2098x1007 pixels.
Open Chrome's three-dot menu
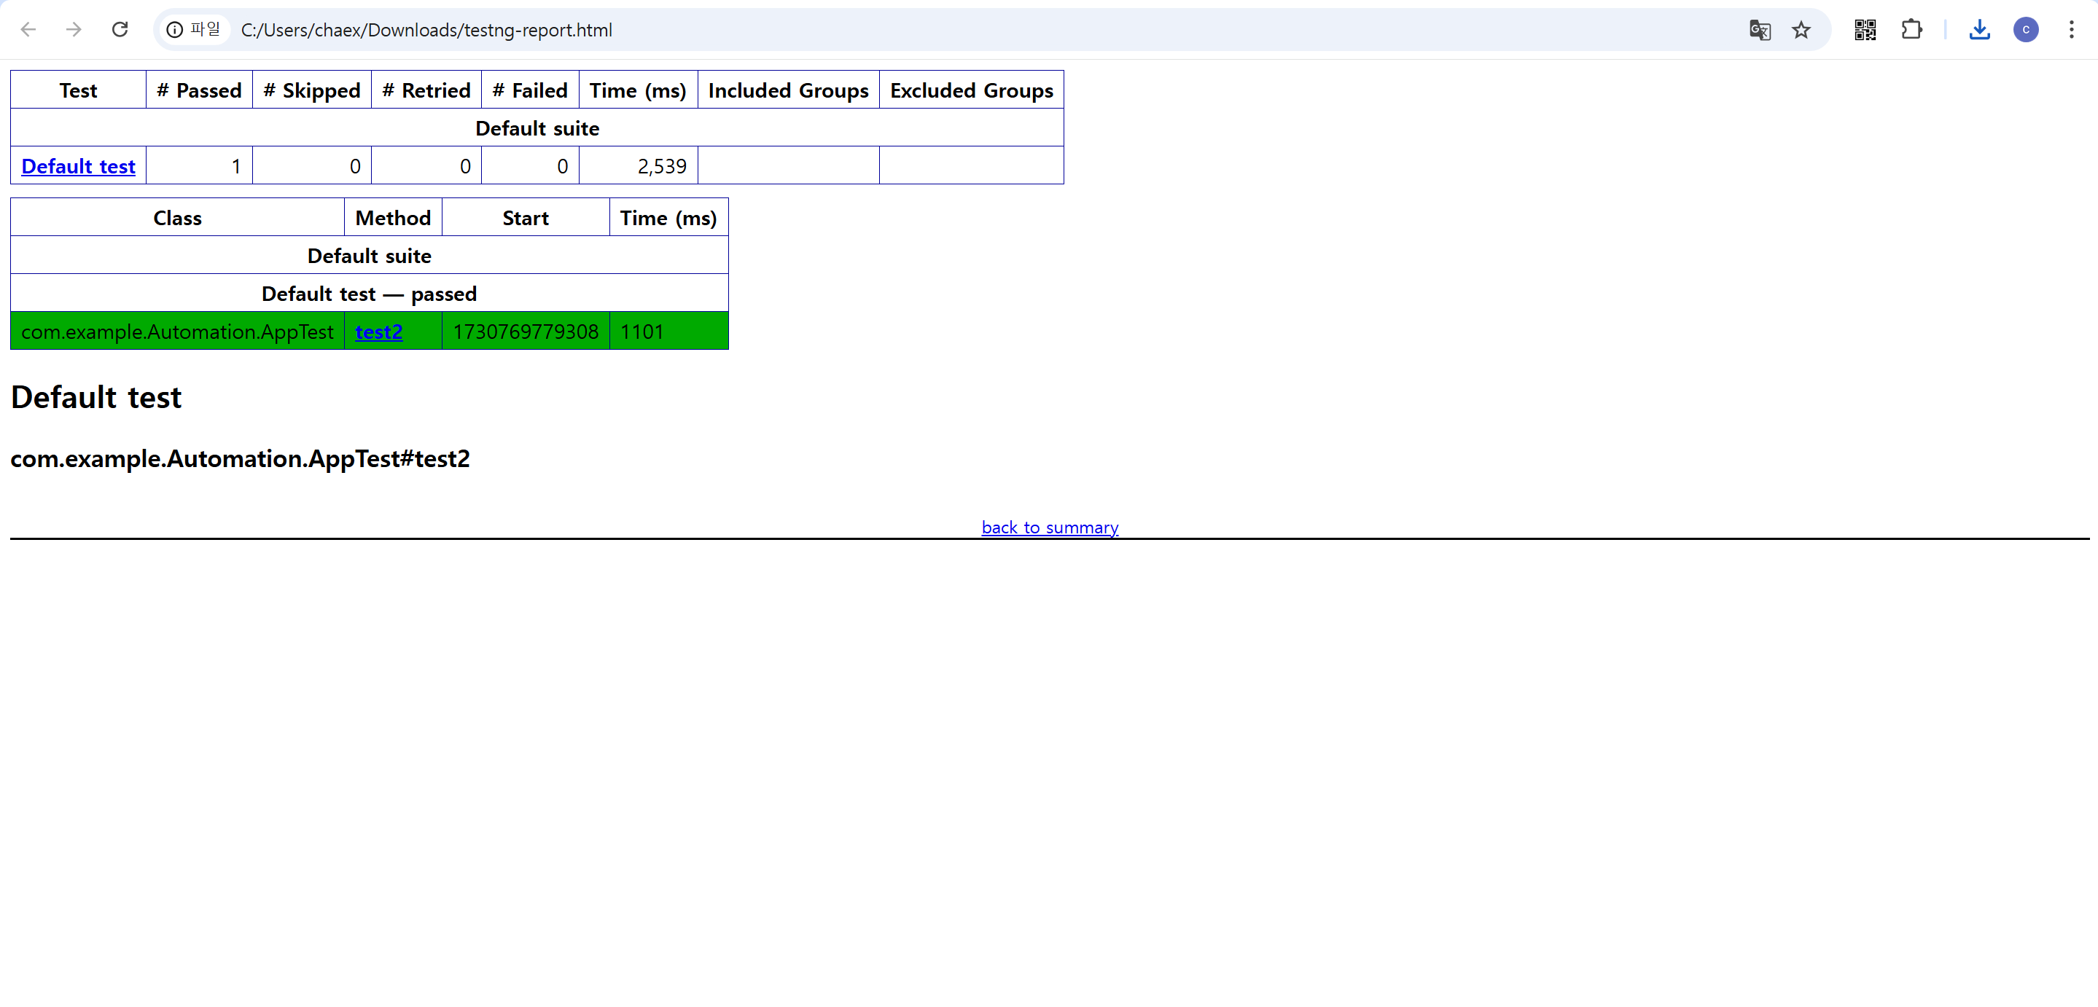(2071, 30)
